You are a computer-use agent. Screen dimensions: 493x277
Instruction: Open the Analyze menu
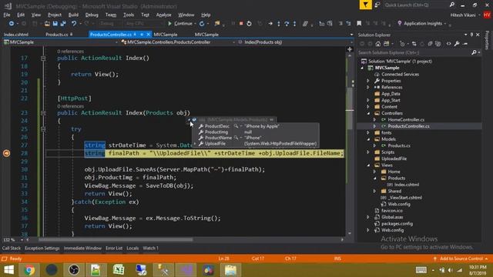point(163,15)
